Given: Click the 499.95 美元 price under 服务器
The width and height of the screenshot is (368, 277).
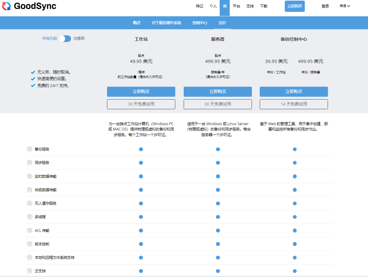Looking at the screenshot, I should [217, 61].
